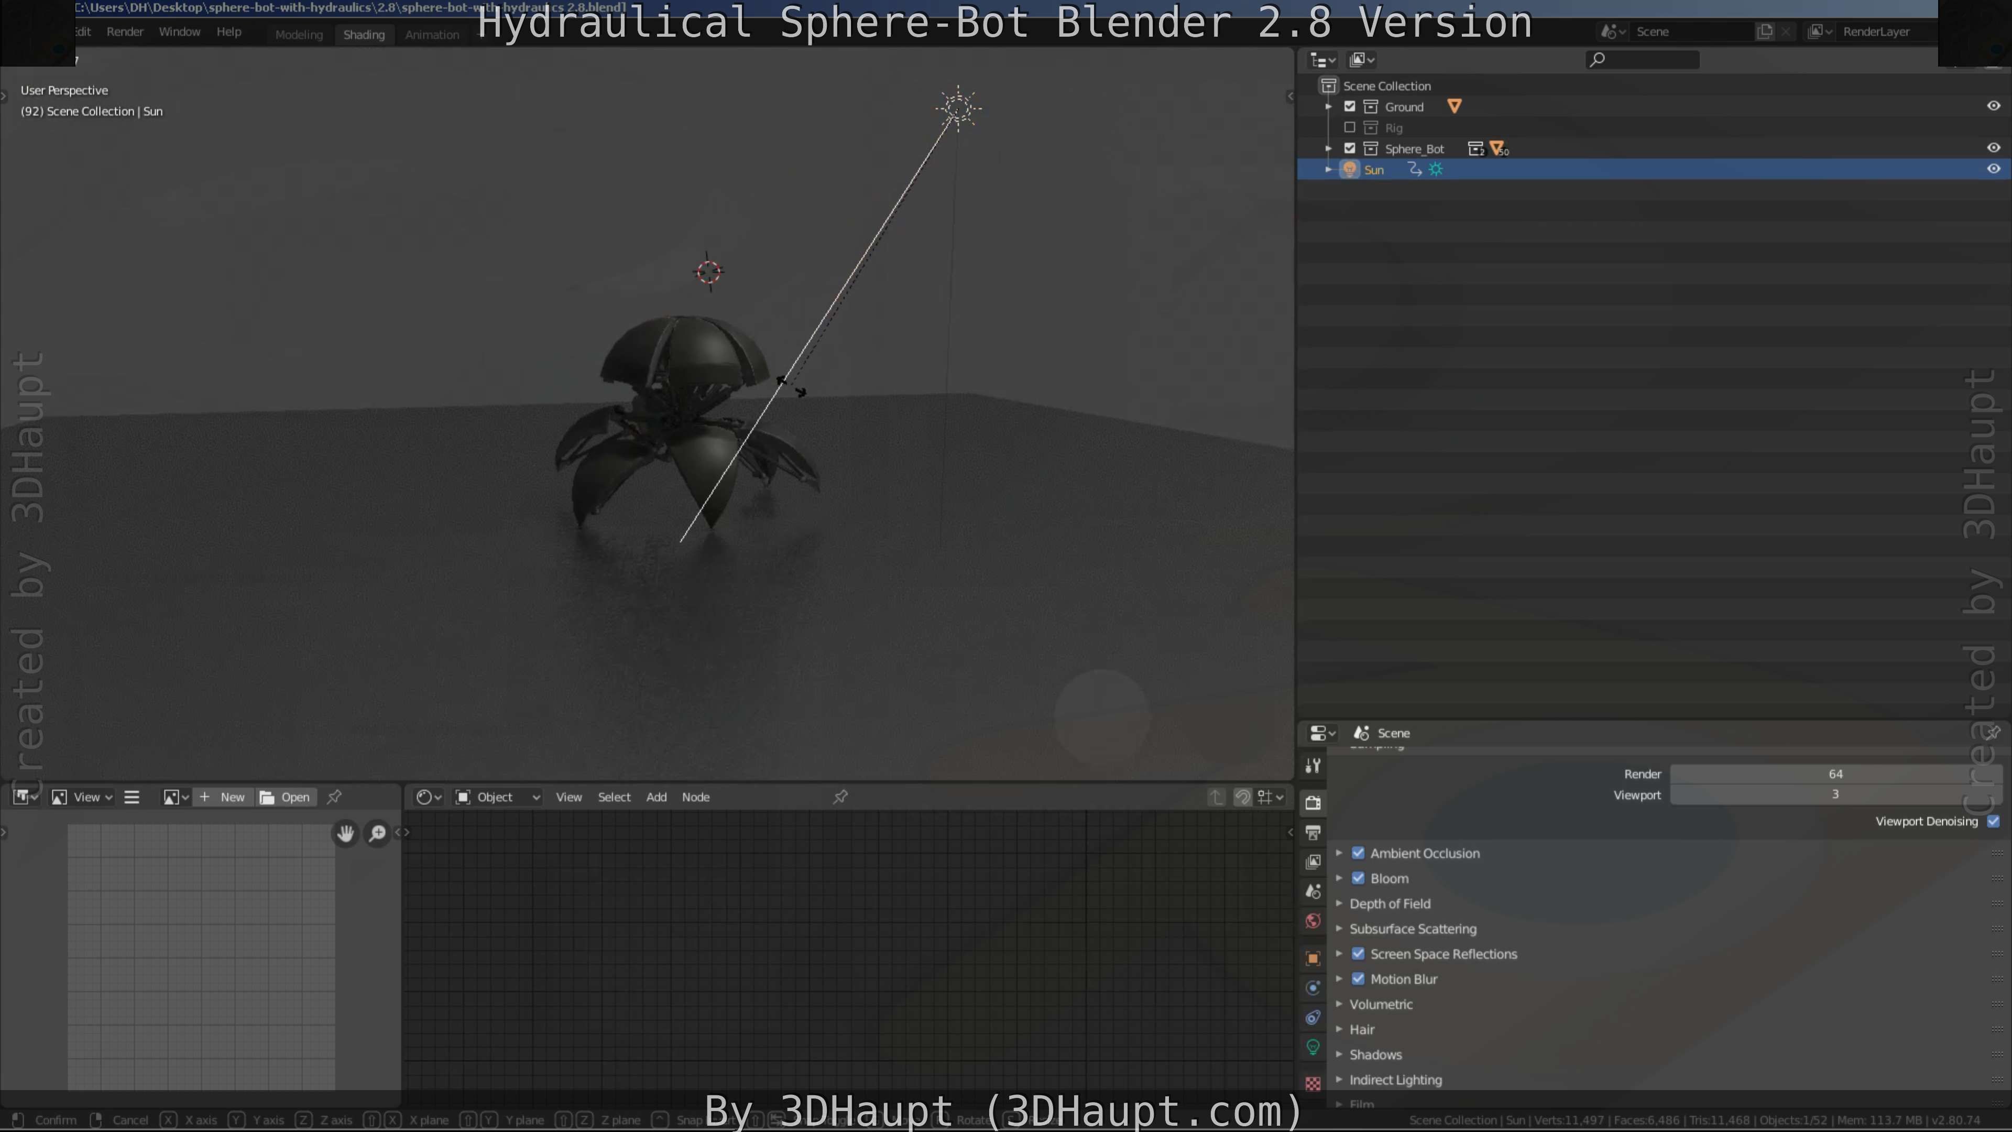Open the Render properties tab
Viewport: 2012px width, 1132px height.
[1313, 802]
